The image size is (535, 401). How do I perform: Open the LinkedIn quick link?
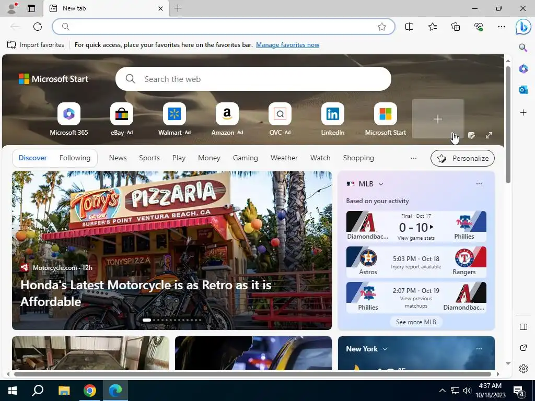[333, 120]
